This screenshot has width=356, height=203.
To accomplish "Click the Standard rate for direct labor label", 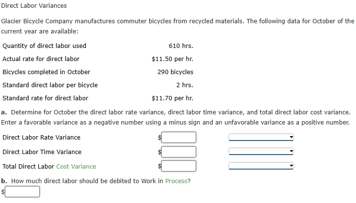I will click(46, 98).
